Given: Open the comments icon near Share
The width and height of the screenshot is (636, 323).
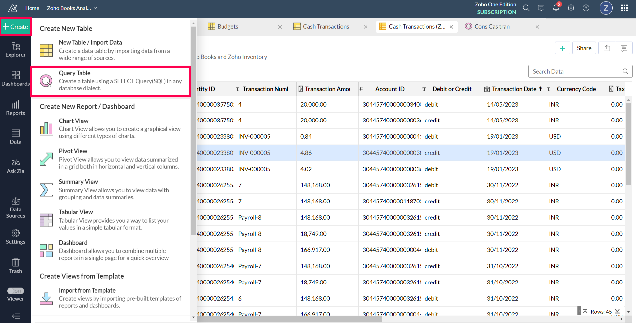Looking at the screenshot, I should click(x=624, y=48).
